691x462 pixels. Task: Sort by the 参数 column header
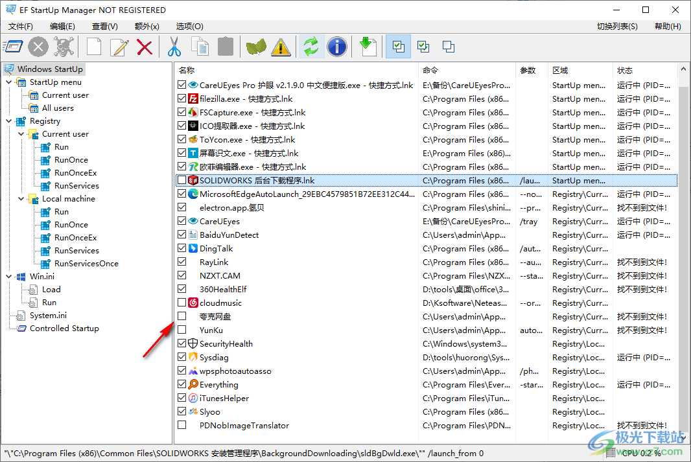[532, 71]
